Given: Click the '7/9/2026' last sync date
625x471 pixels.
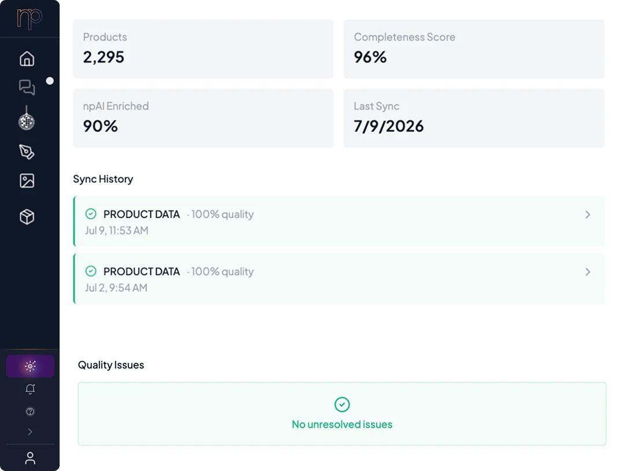Looking at the screenshot, I should tap(389, 126).
